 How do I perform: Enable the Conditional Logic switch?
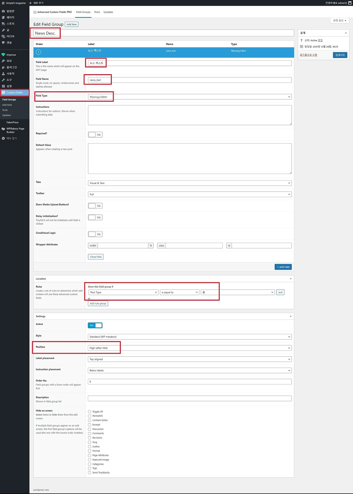pyautogui.click(x=95, y=234)
